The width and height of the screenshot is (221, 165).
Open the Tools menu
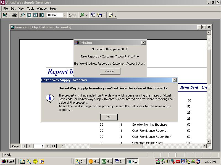[30, 9]
